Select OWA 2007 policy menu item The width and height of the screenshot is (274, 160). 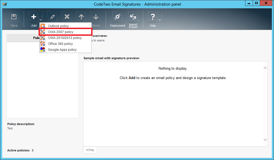[66, 32]
